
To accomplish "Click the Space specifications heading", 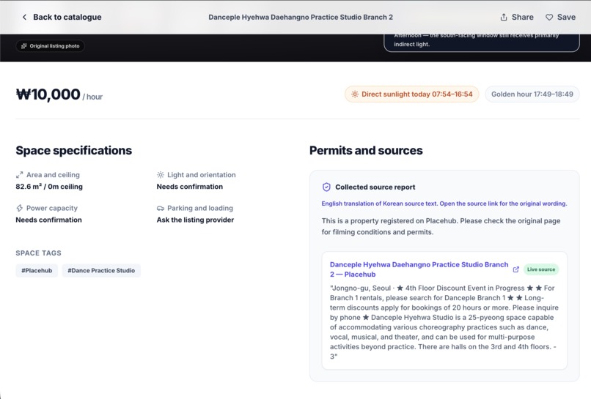I will [74, 150].
